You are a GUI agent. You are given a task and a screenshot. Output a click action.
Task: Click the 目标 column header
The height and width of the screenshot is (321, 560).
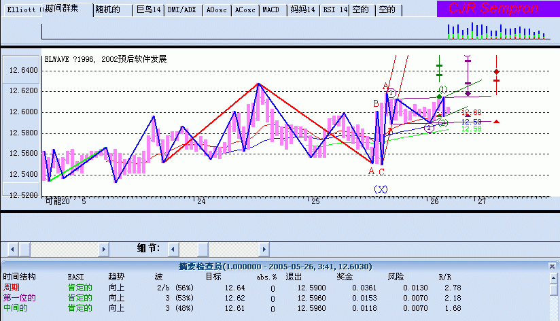(213, 277)
